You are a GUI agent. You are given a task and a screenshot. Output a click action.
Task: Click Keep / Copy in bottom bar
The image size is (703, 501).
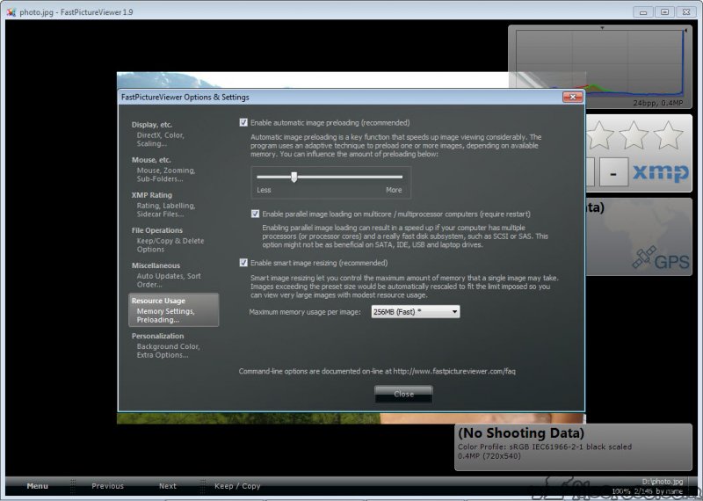point(237,486)
